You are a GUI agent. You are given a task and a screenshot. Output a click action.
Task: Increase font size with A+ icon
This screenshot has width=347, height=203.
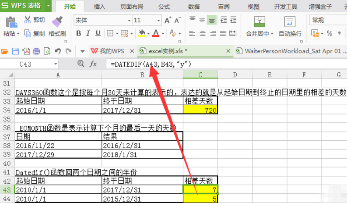pos(168,20)
